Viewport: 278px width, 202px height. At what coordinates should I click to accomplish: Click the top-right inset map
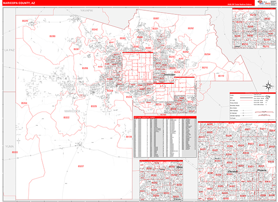click(x=254, y=28)
